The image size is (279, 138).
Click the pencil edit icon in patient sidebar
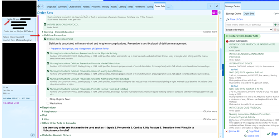32,135
